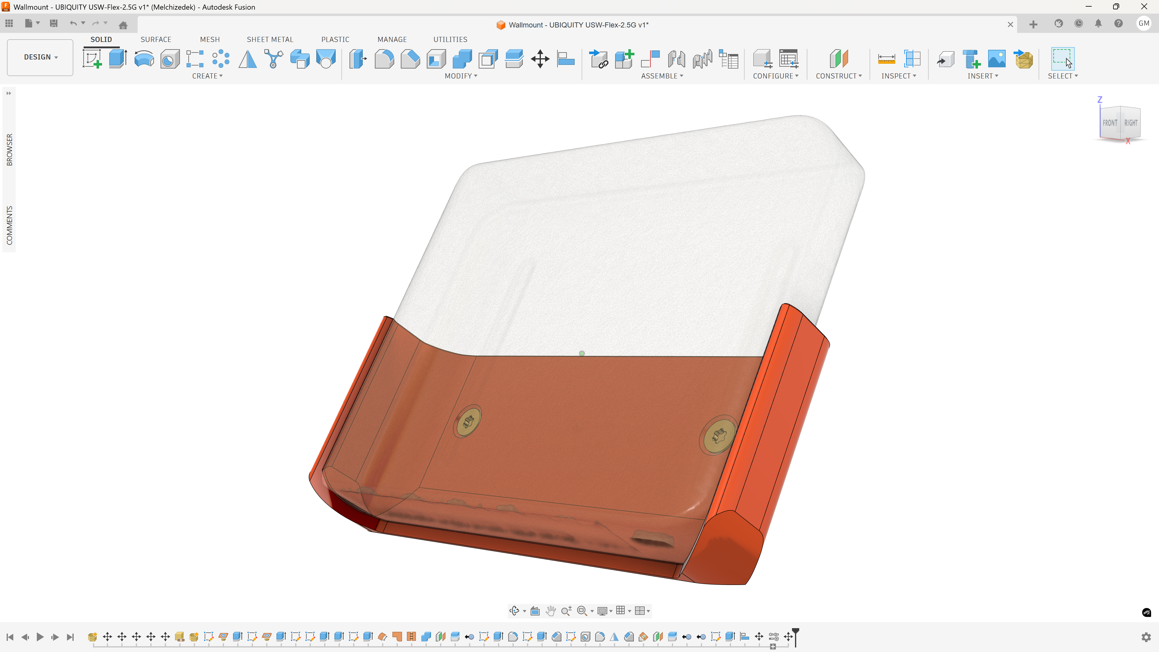Expand the INSPECT panel menu
The width and height of the screenshot is (1159, 652).
899,76
